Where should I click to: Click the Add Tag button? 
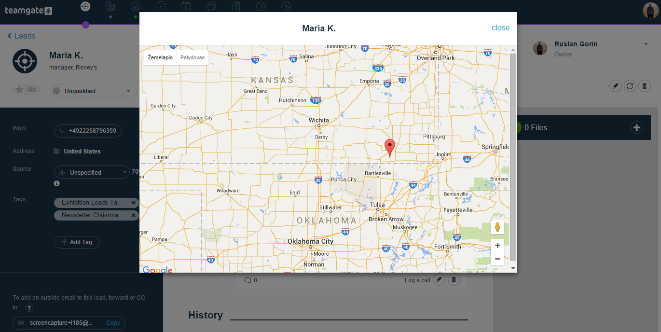(x=77, y=242)
